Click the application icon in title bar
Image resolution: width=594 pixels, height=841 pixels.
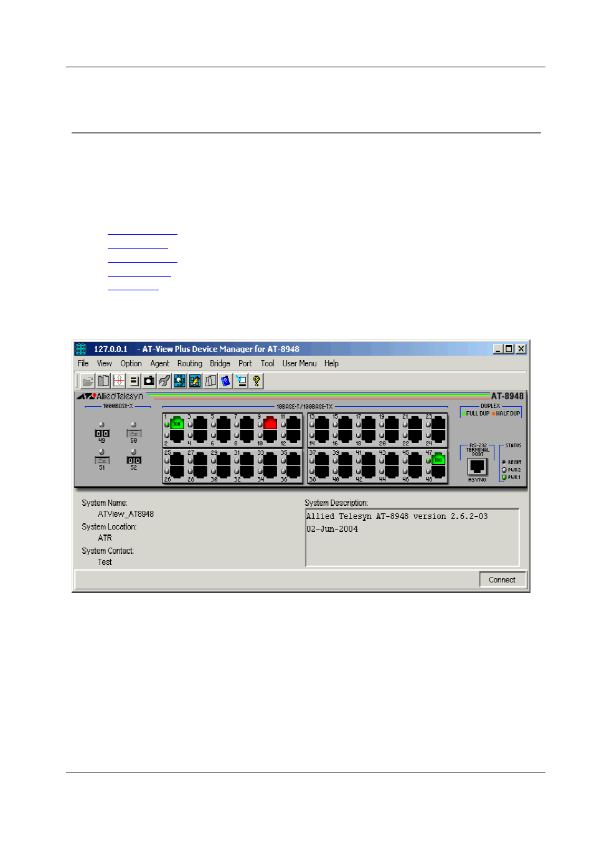81,349
